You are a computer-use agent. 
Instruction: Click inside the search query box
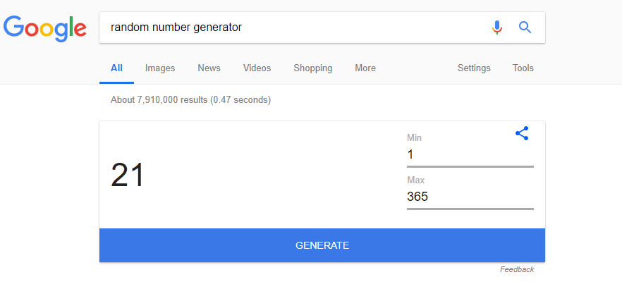[293, 27]
